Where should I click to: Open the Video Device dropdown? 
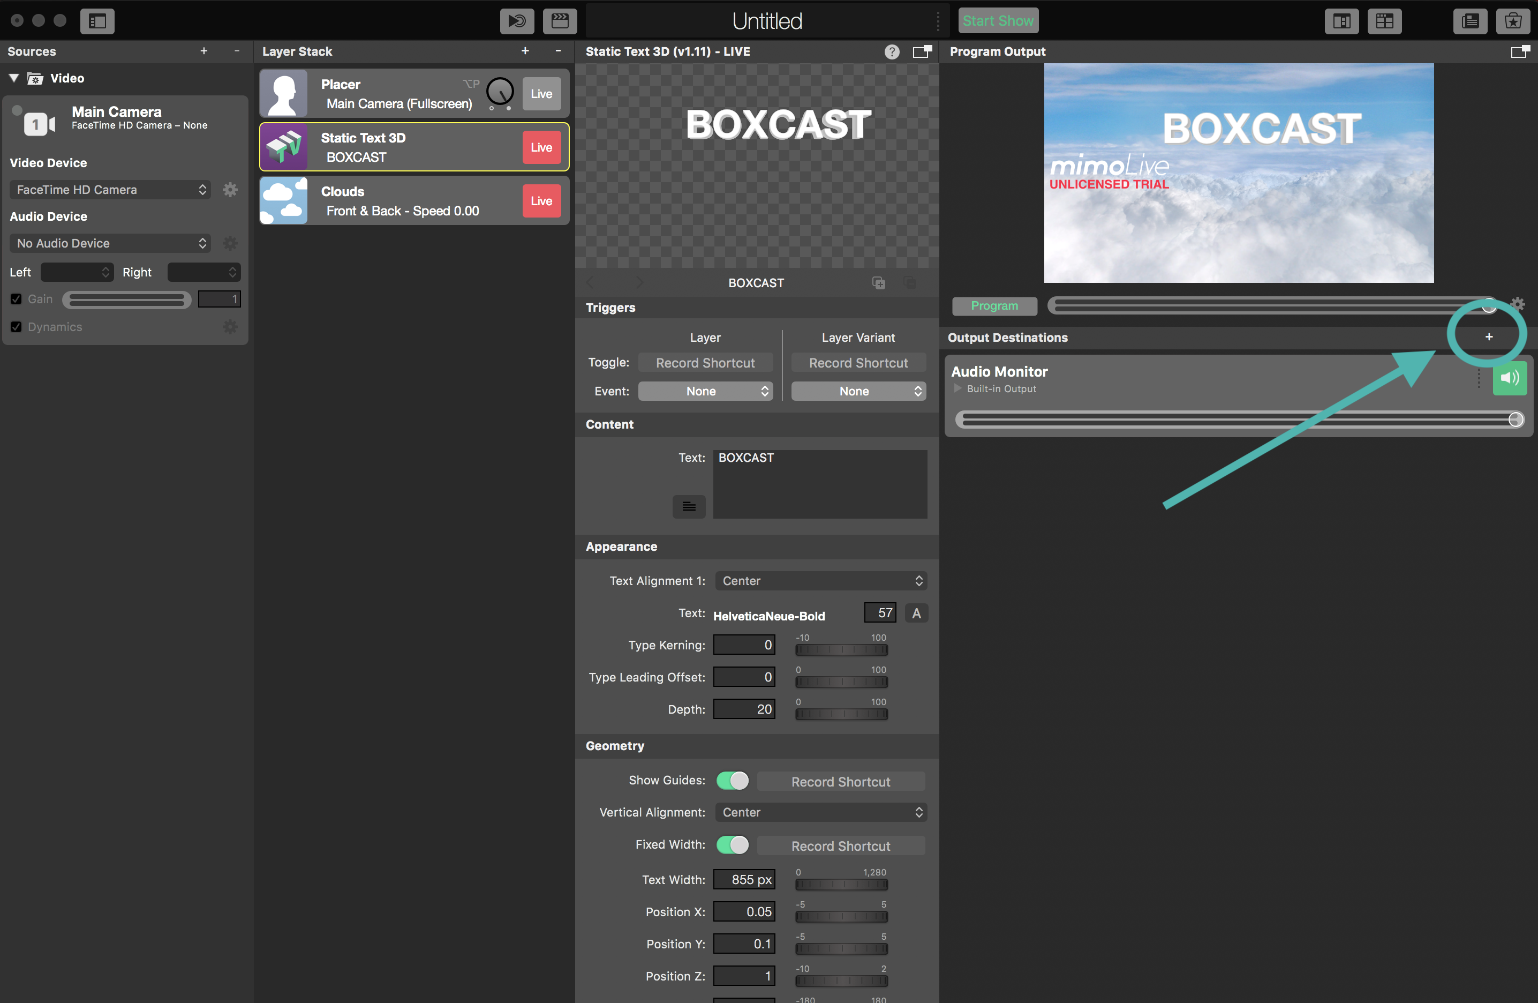pyautogui.click(x=110, y=190)
